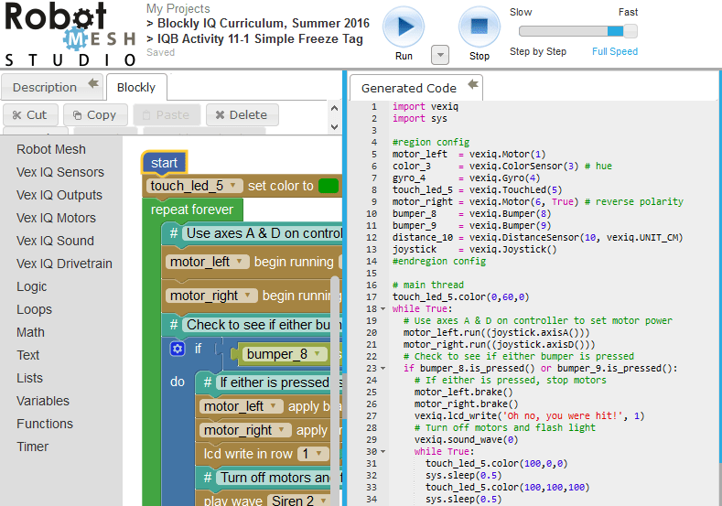Open Vex IQ Drivetrain category
Screen dimensions: 722x506
(x=64, y=264)
